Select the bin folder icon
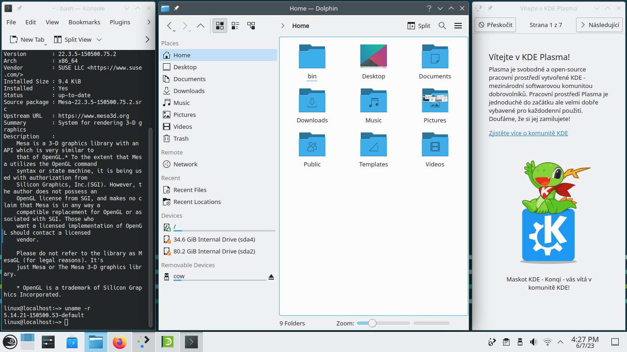The image size is (627, 352). (x=312, y=56)
